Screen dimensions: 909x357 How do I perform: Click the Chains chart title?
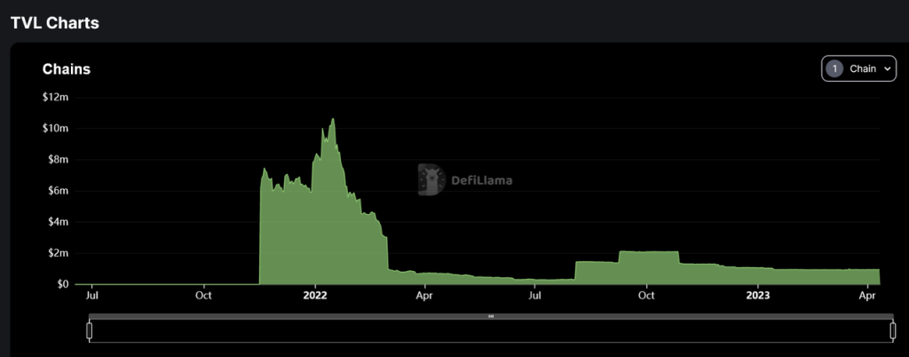(x=67, y=69)
